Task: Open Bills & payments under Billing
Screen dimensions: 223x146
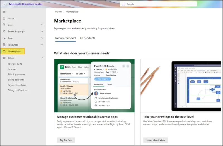Action: (x=16, y=74)
